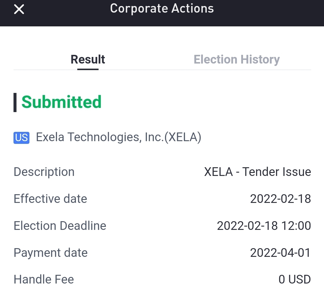Click the green Submitted status heading
324x297 pixels.
61,102
